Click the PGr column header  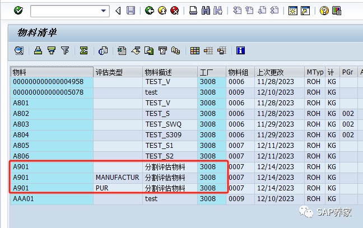point(348,72)
